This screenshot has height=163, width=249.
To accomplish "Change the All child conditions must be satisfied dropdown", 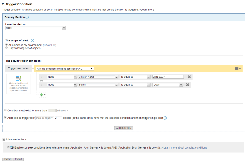I will click(x=64, y=68).
